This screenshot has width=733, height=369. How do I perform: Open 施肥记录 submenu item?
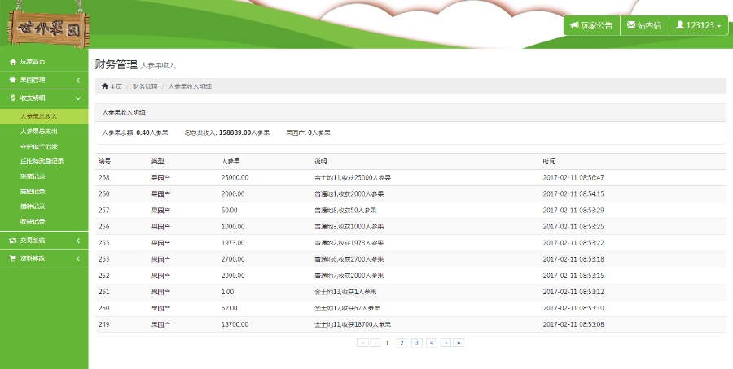[33, 191]
